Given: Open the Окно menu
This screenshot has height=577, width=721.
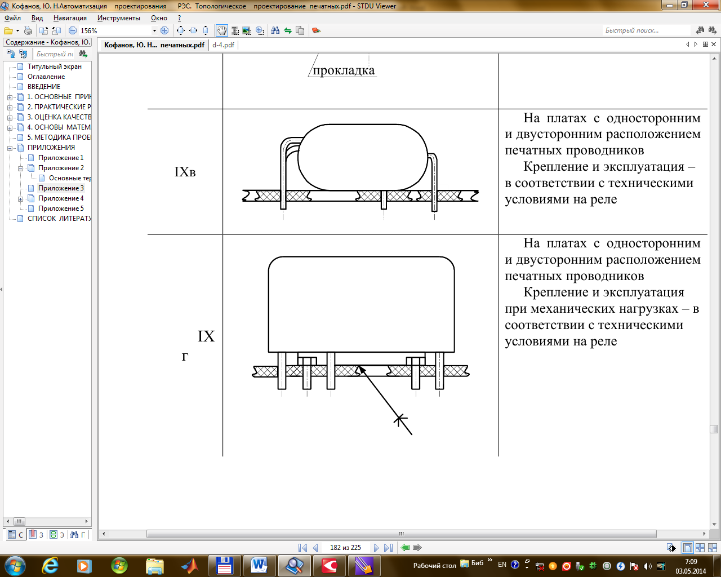Looking at the screenshot, I should coord(159,18).
